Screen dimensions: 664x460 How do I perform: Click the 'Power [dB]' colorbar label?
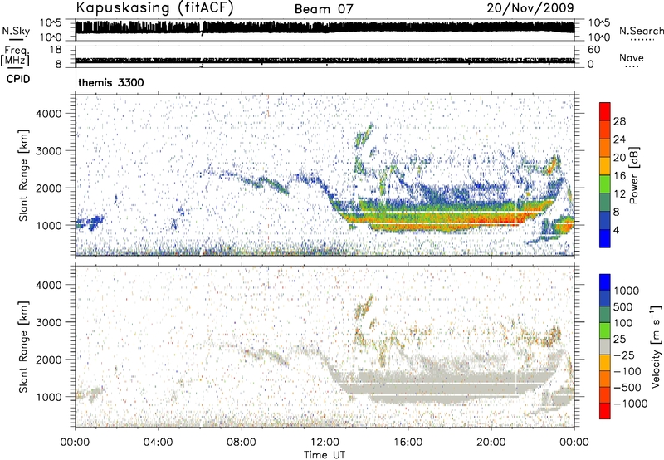coord(633,175)
